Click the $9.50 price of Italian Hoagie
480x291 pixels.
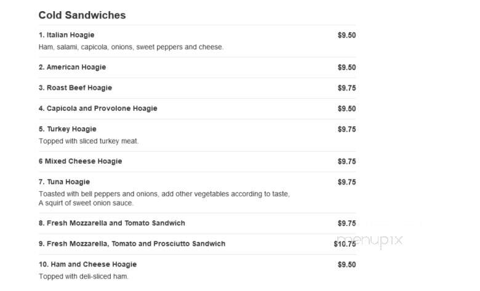[346, 35]
